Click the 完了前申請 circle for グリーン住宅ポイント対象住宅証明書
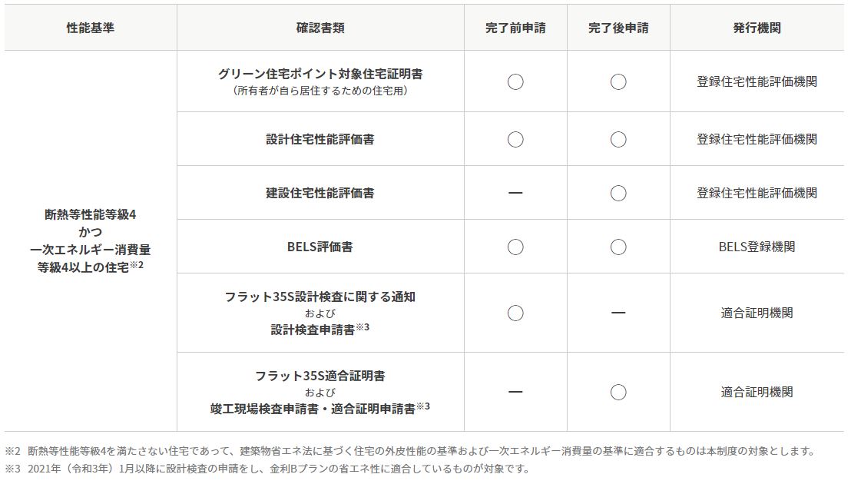 515,82
